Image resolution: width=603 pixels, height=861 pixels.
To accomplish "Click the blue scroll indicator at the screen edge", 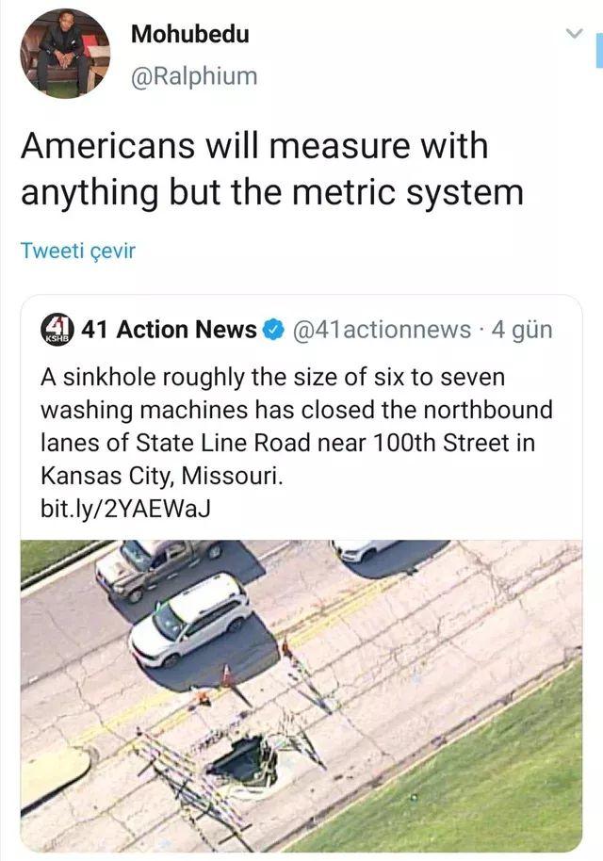I will (x=599, y=49).
